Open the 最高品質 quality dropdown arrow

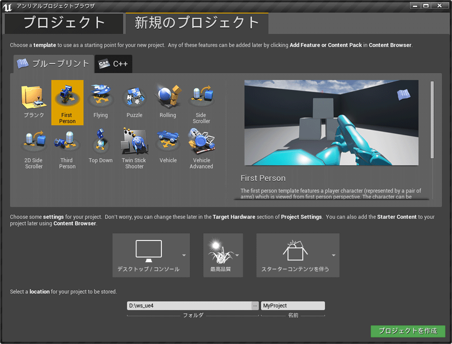[237, 255]
